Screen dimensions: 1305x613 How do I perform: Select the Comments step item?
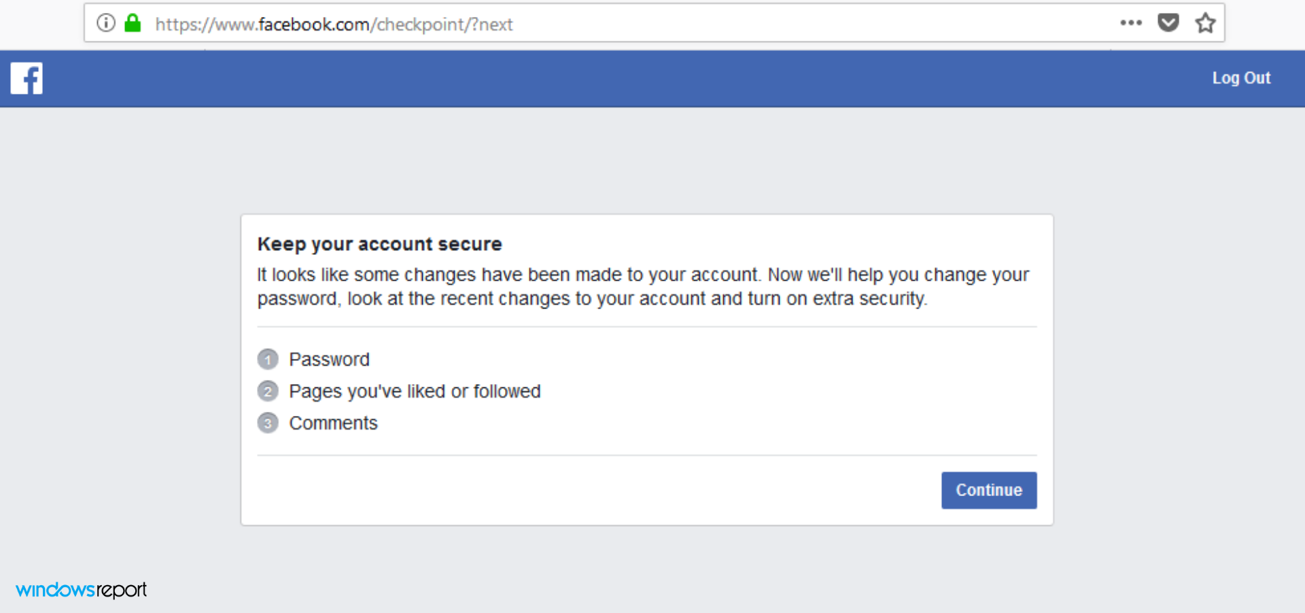pos(333,423)
